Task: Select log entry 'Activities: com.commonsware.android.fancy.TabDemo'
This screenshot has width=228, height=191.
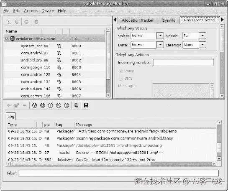Action: click(x=112, y=131)
